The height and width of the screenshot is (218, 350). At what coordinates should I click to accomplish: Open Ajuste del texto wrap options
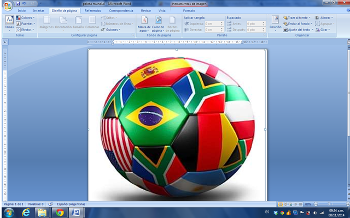[298, 29]
